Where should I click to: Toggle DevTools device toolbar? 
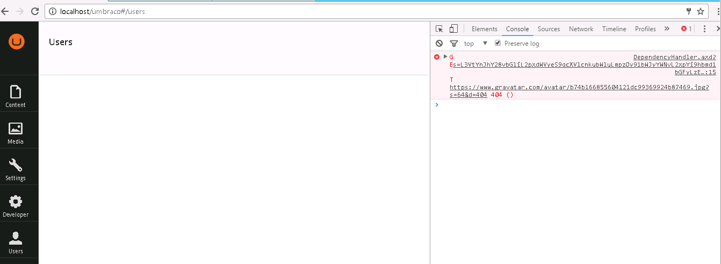click(x=453, y=29)
